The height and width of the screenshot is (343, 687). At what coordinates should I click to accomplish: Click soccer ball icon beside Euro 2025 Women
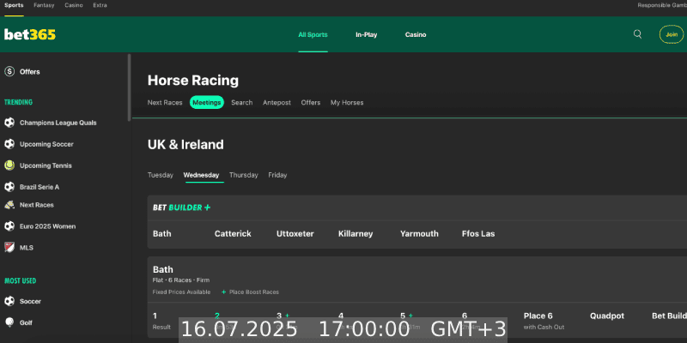9,226
